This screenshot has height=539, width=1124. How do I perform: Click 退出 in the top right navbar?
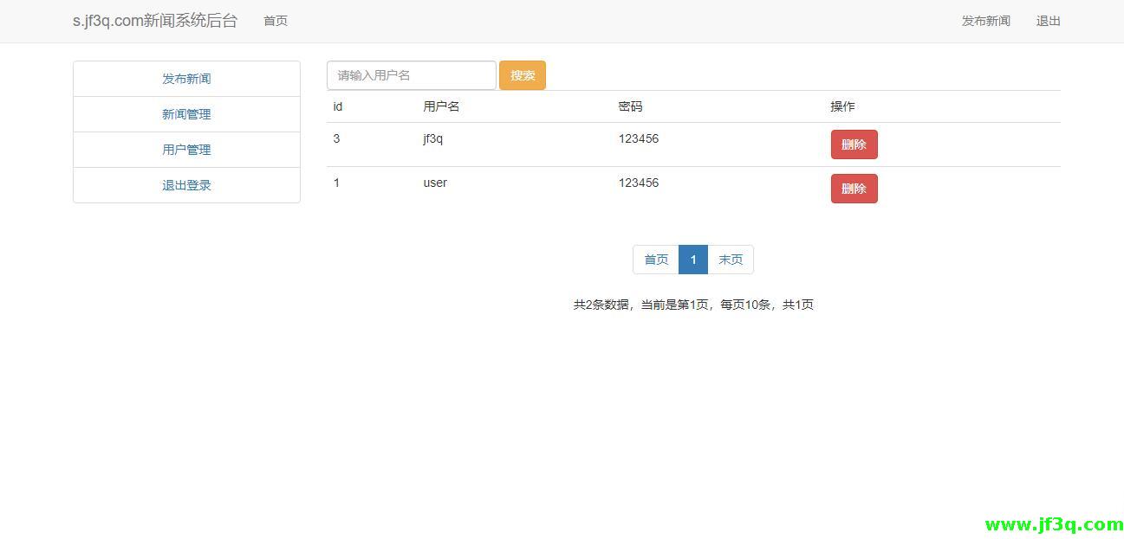[1048, 21]
